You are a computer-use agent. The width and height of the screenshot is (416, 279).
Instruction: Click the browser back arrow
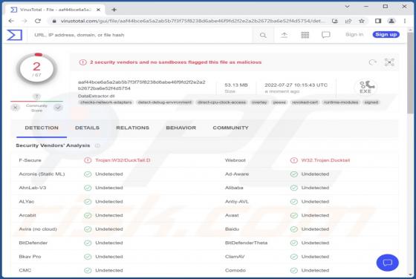(11, 21)
